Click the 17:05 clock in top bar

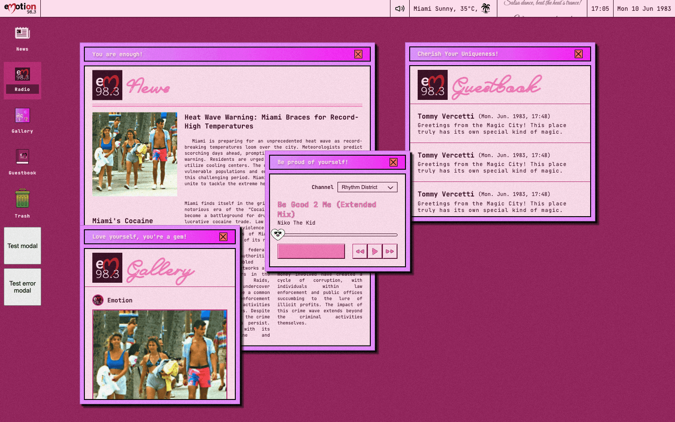(x=600, y=8)
